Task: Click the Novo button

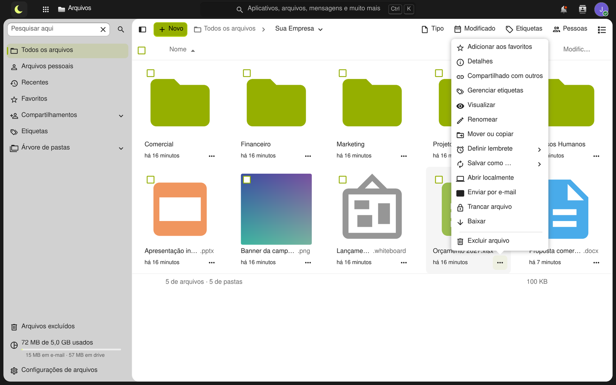Action: point(171,29)
